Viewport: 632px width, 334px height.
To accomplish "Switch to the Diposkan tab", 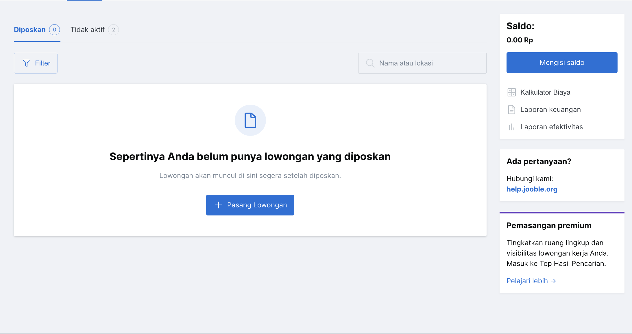I will [30, 30].
